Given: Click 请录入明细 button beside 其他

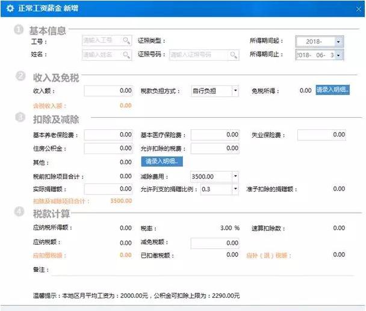Looking at the screenshot, I should point(162,162).
